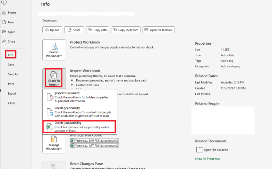
Task: Click the back arrow to exit Backstage
Action: [x=4, y=2]
